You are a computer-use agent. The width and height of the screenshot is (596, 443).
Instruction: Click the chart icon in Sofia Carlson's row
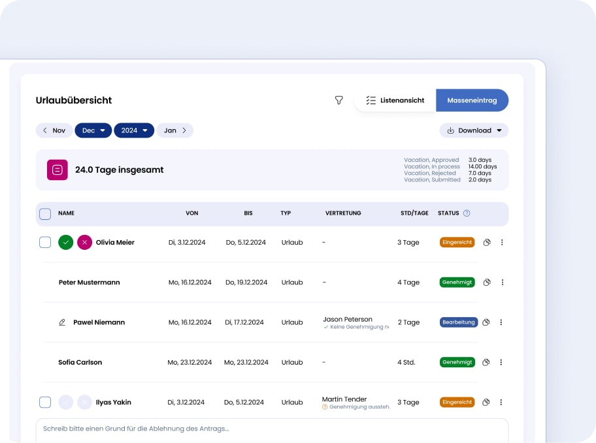[486, 362]
